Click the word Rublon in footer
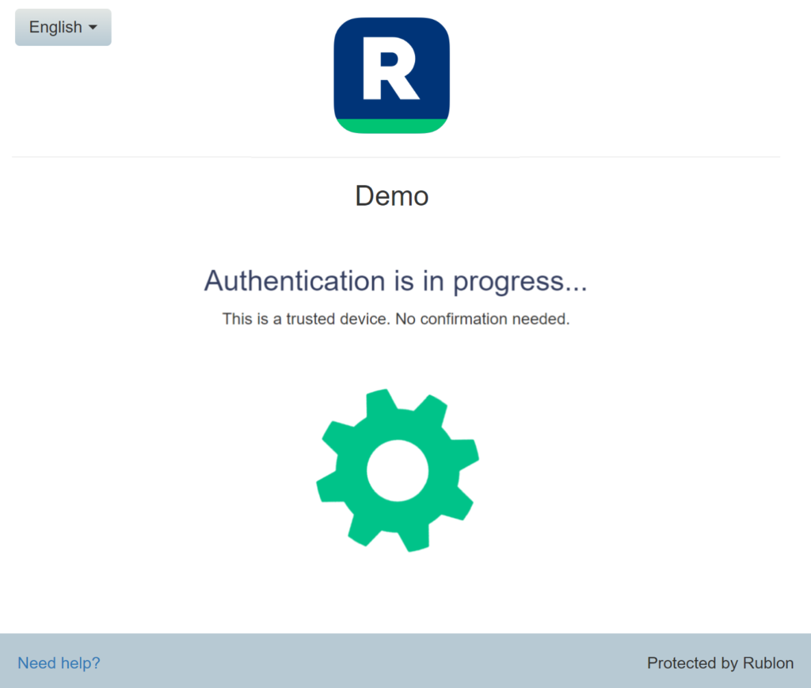This screenshot has height=688, width=811. 767,663
